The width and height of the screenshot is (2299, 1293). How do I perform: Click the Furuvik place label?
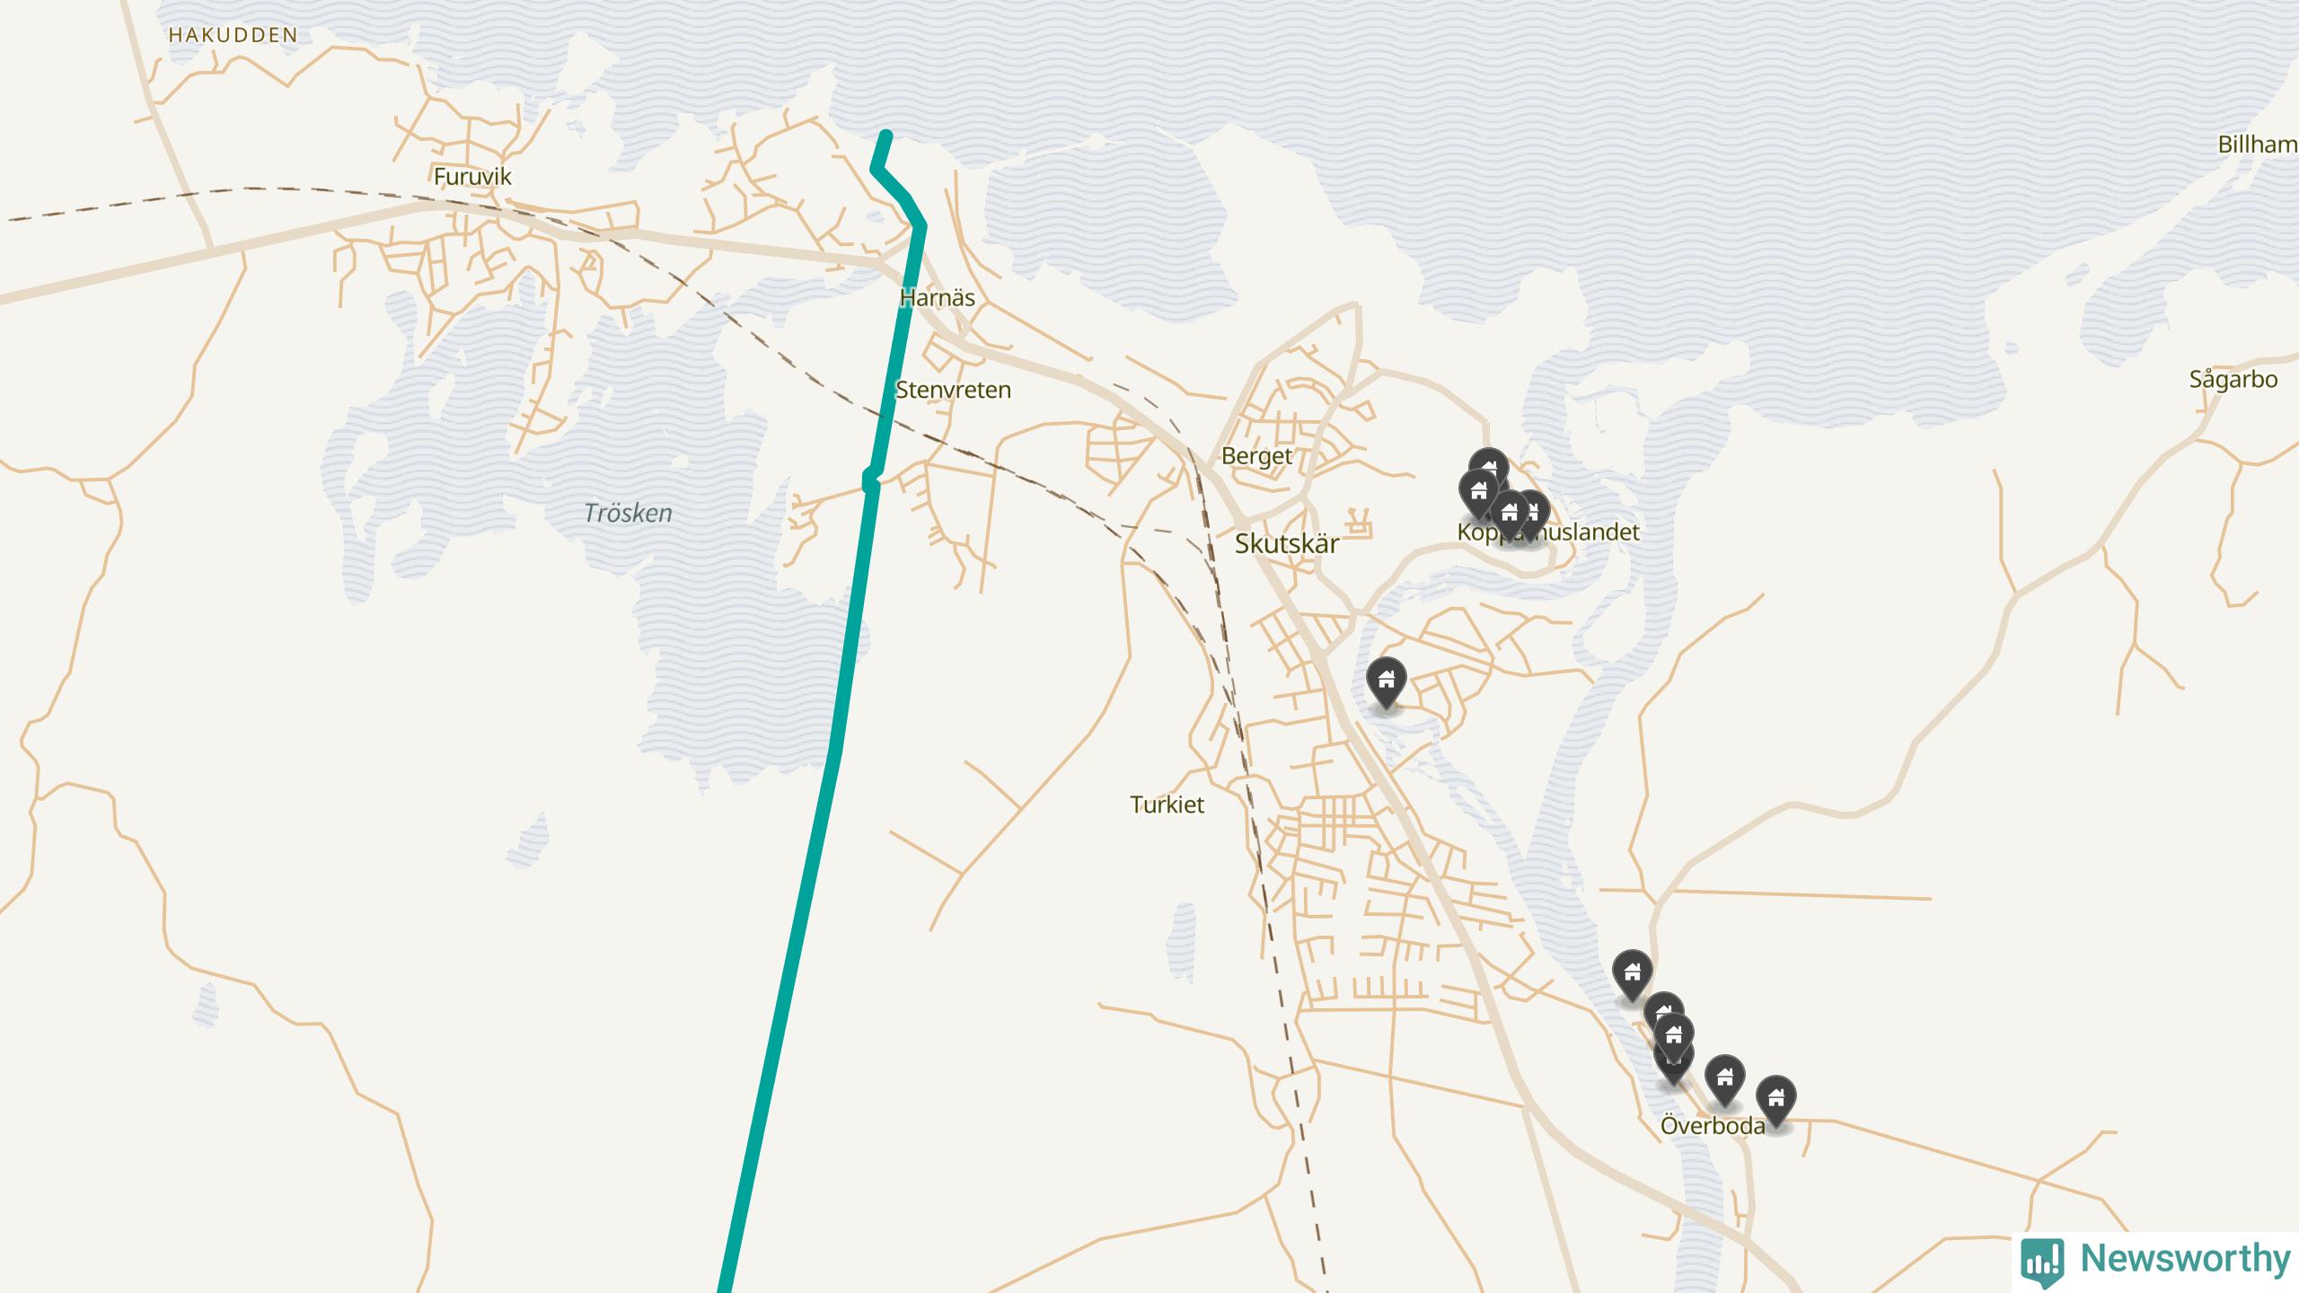click(x=472, y=176)
